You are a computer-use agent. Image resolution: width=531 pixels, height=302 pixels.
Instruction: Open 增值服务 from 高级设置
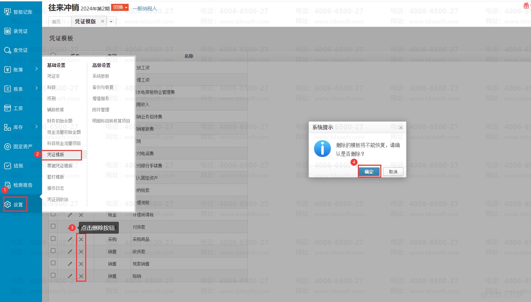point(101,98)
